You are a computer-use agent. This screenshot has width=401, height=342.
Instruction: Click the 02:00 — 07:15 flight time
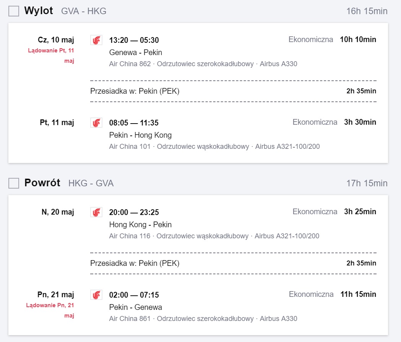click(x=134, y=295)
